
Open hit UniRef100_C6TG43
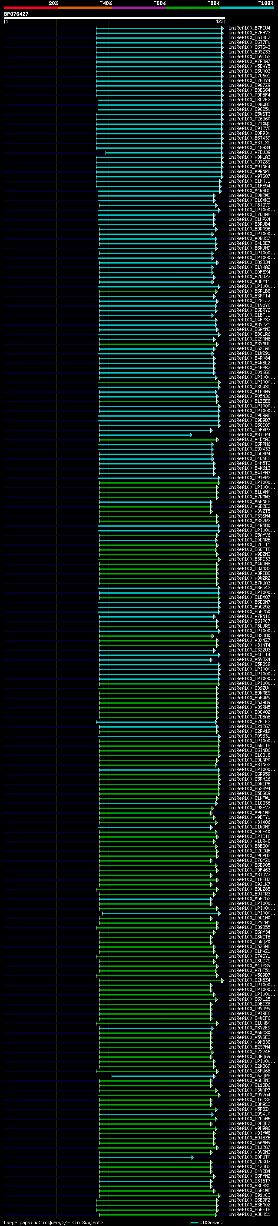(249, 47)
